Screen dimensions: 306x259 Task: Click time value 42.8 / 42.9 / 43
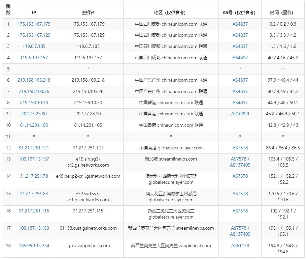point(283,125)
